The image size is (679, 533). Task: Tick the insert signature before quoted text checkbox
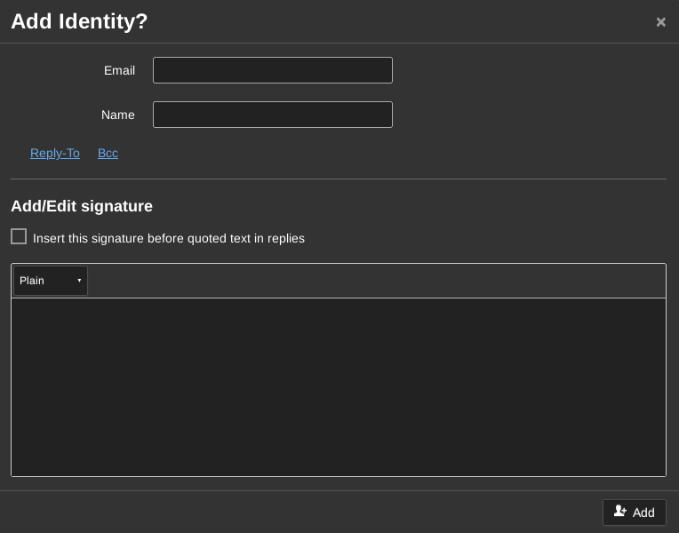coord(19,236)
